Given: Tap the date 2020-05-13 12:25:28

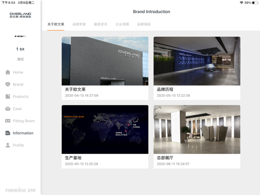Looking at the screenshot, I should pos(81,164).
